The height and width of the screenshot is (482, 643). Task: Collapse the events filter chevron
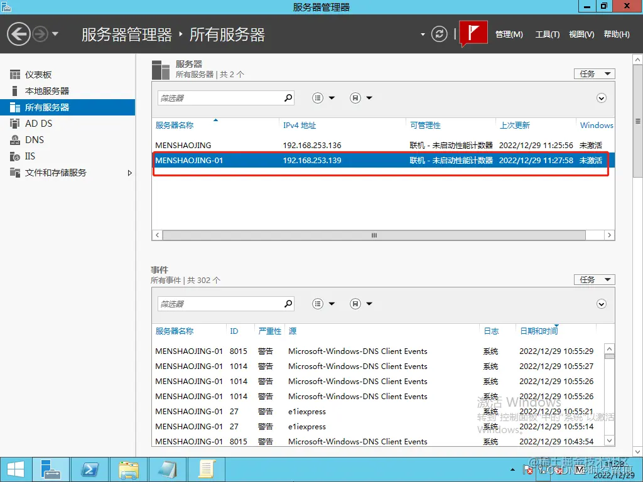[x=601, y=304]
